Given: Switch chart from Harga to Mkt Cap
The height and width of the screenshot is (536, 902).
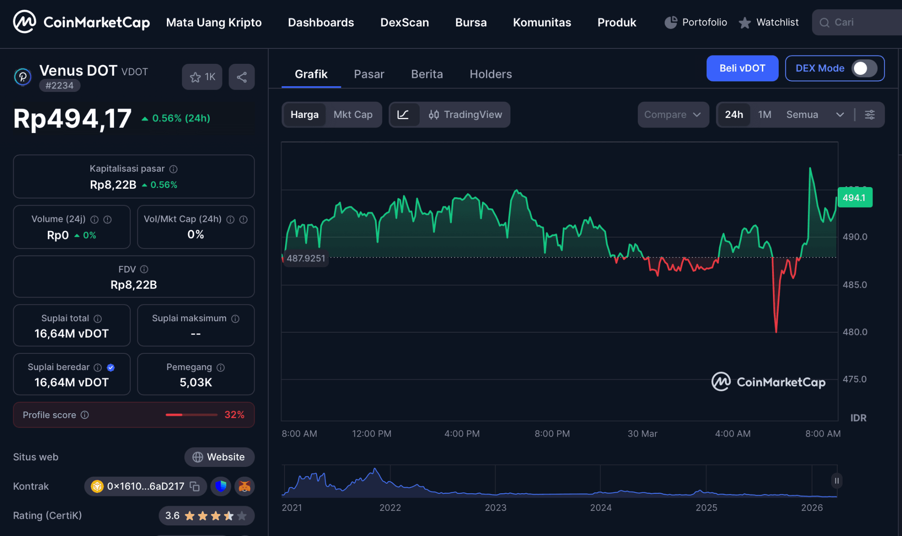Looking at the screenshot, I should [353, 114].
